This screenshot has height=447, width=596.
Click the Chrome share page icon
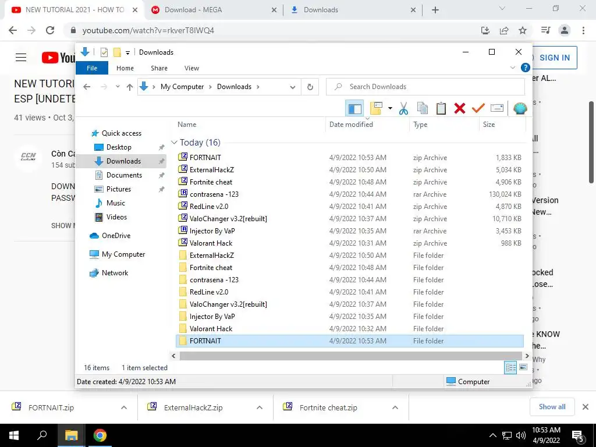point(504,30)
